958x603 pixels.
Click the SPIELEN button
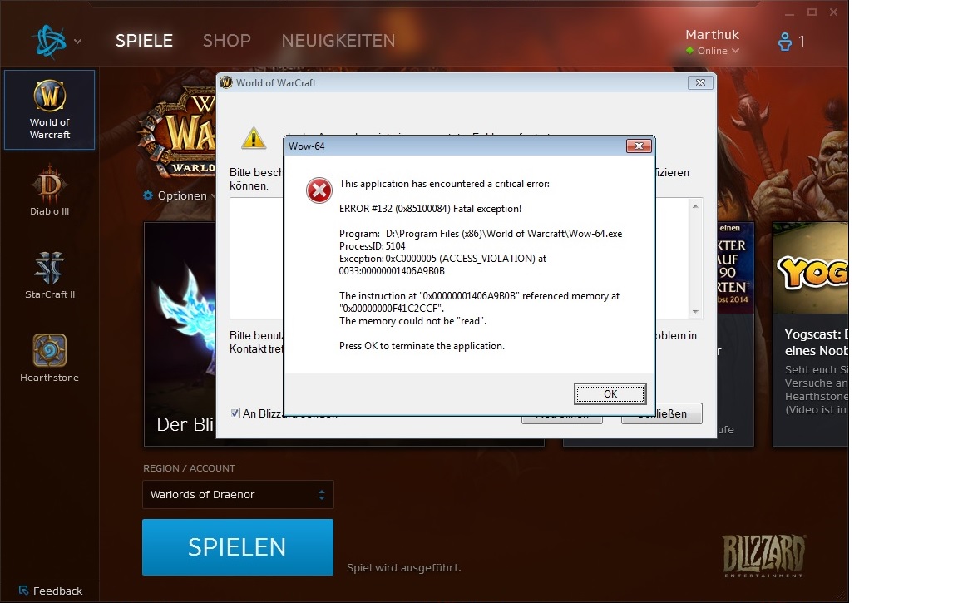[x=238, y=546]
